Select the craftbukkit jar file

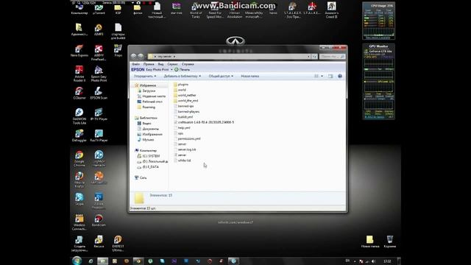point(204,122)
